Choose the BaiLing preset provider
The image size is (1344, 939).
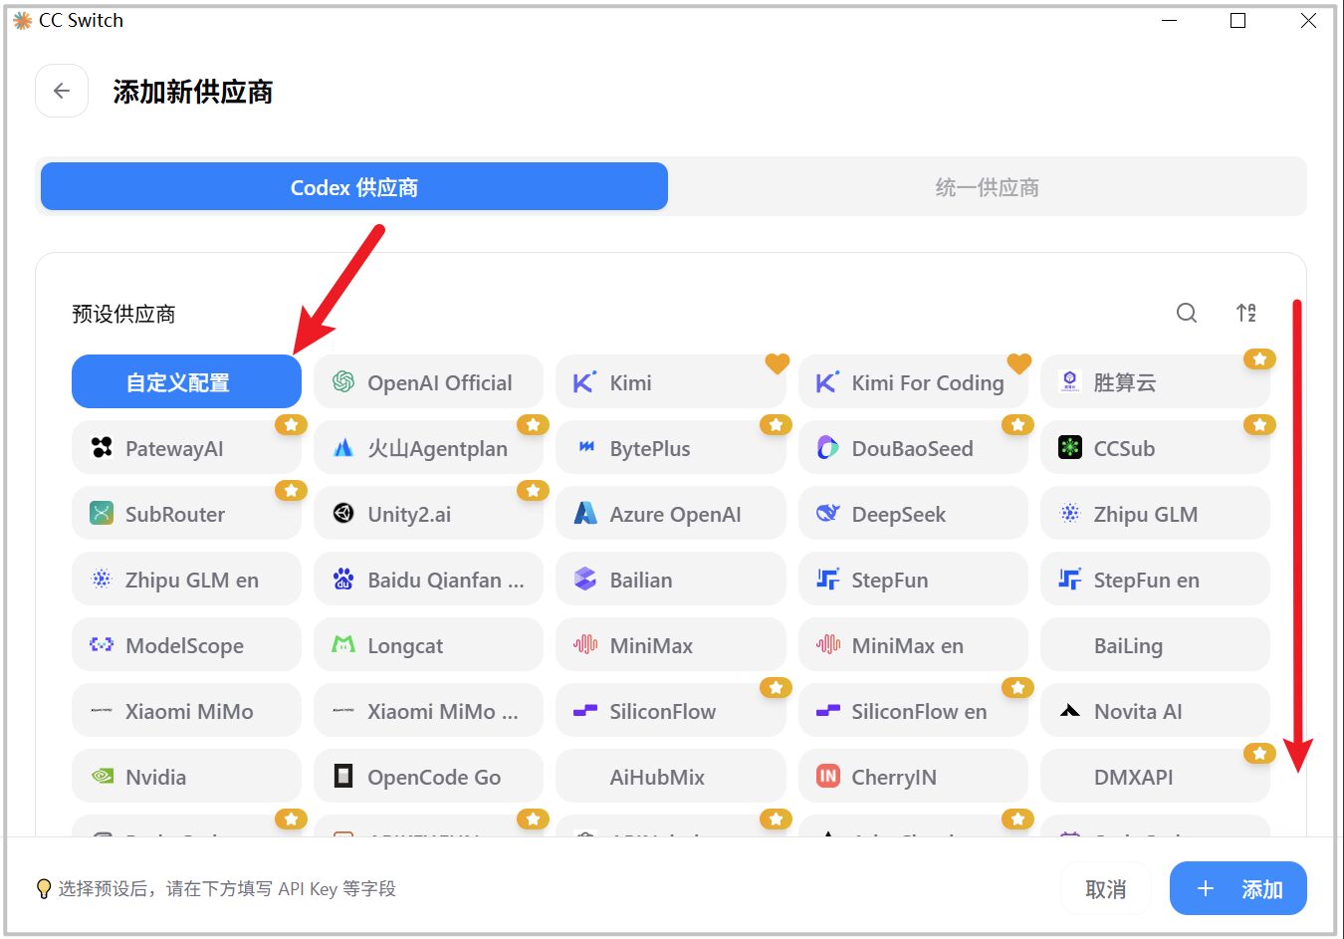pos(1155,645)
